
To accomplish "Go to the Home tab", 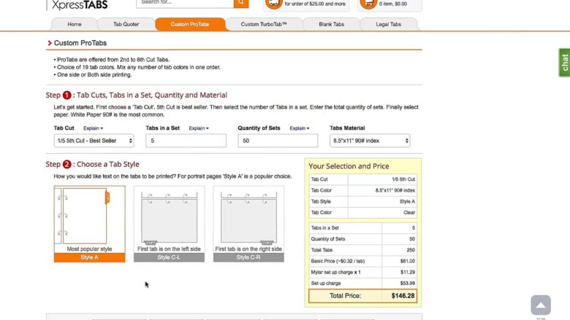I will pos(75,24).
